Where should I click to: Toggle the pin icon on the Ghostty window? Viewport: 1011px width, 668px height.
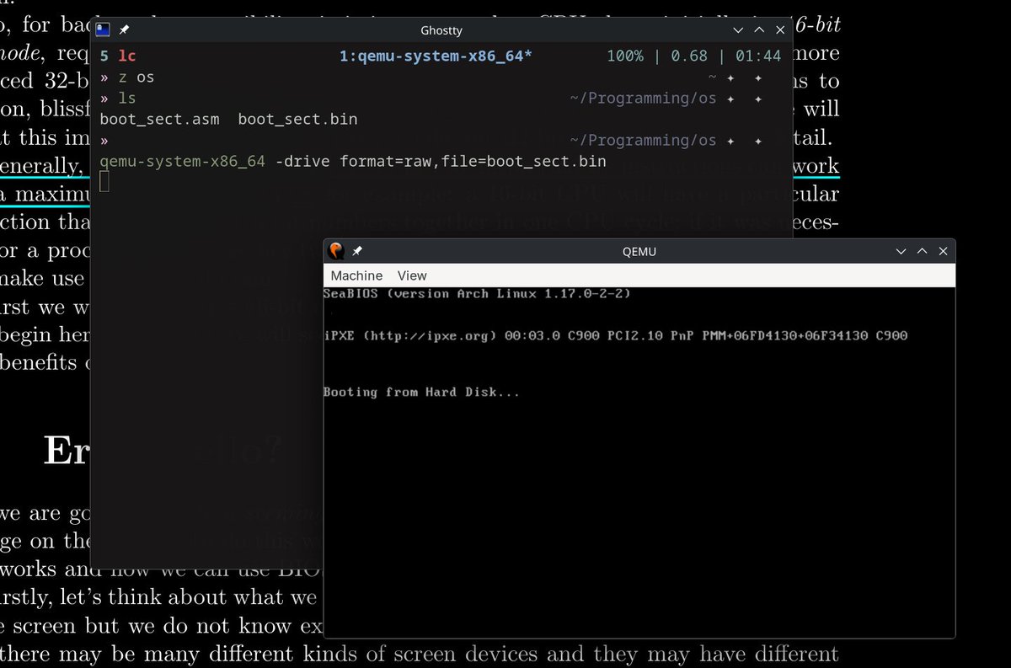click(x=124, y=29)
